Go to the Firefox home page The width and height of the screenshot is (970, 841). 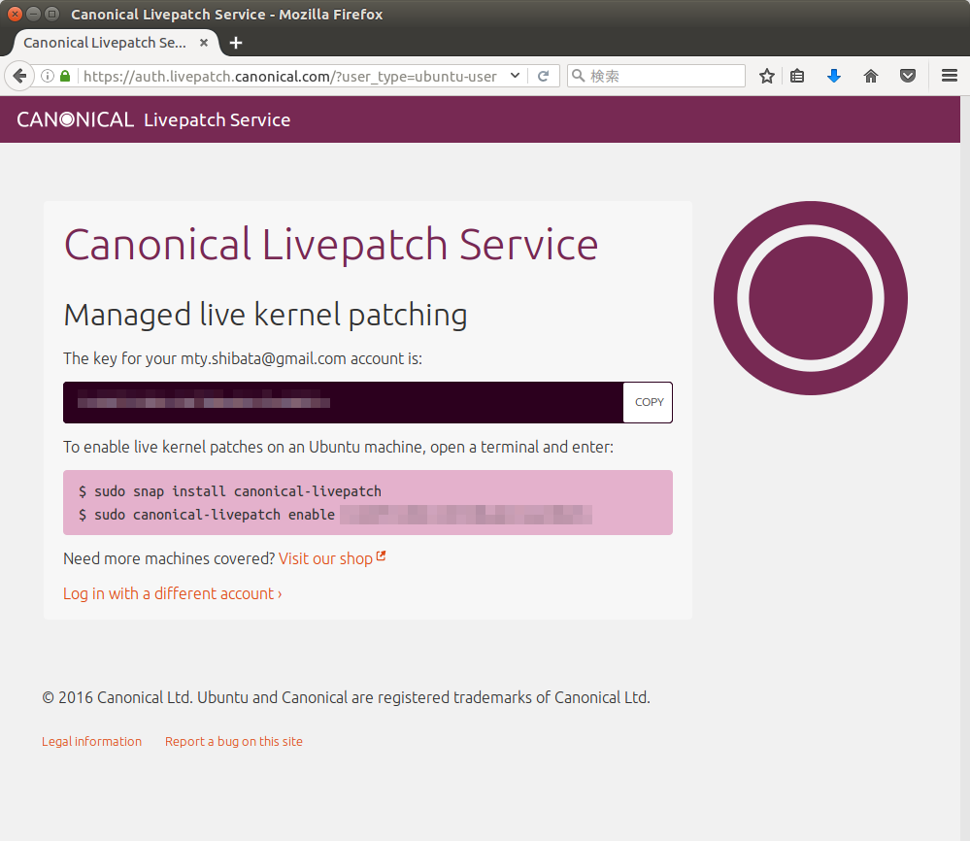[x=871, y=76]
